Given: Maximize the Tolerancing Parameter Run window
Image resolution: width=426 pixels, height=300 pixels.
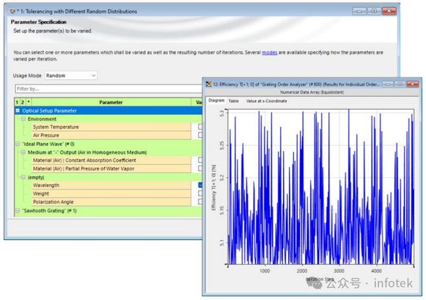Looking at the screenshot, I should 374,11.
